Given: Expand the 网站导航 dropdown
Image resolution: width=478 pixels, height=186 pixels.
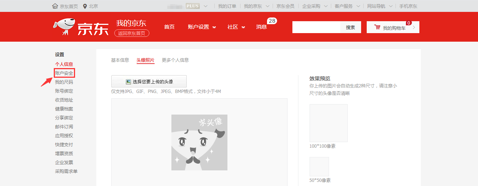Looking at the screenshot, I should coord(391,6).
